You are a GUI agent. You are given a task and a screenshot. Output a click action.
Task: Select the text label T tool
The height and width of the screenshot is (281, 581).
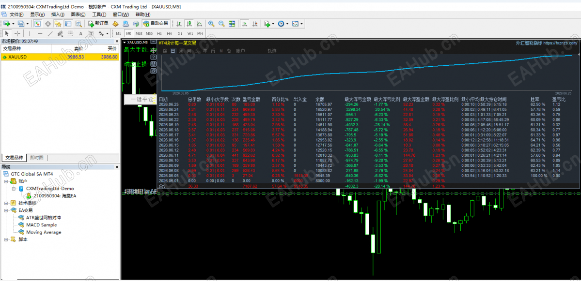91,33
